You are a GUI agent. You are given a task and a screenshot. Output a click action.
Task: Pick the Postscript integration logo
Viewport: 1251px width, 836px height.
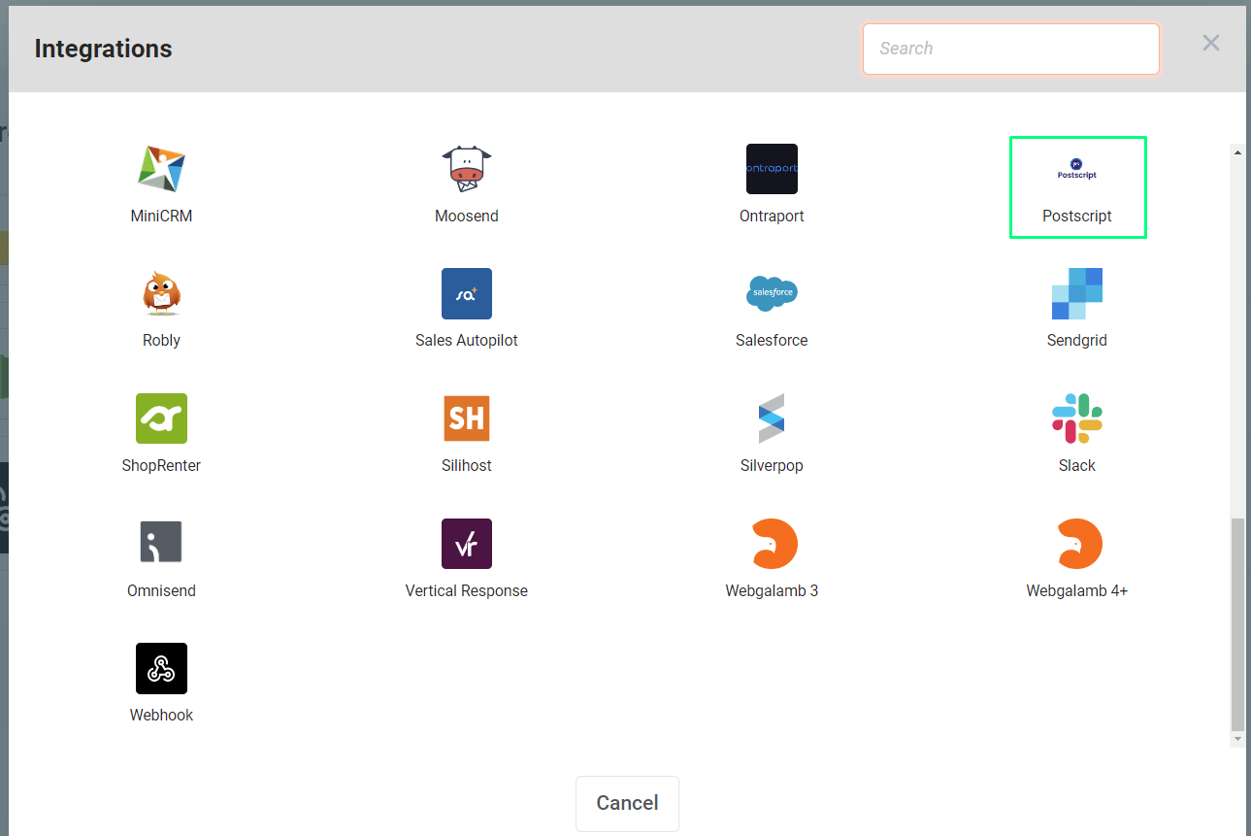[1077, 169]
